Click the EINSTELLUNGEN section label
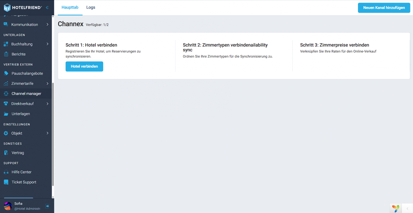This screenshot has width=413, height=213. coord(17,124)
